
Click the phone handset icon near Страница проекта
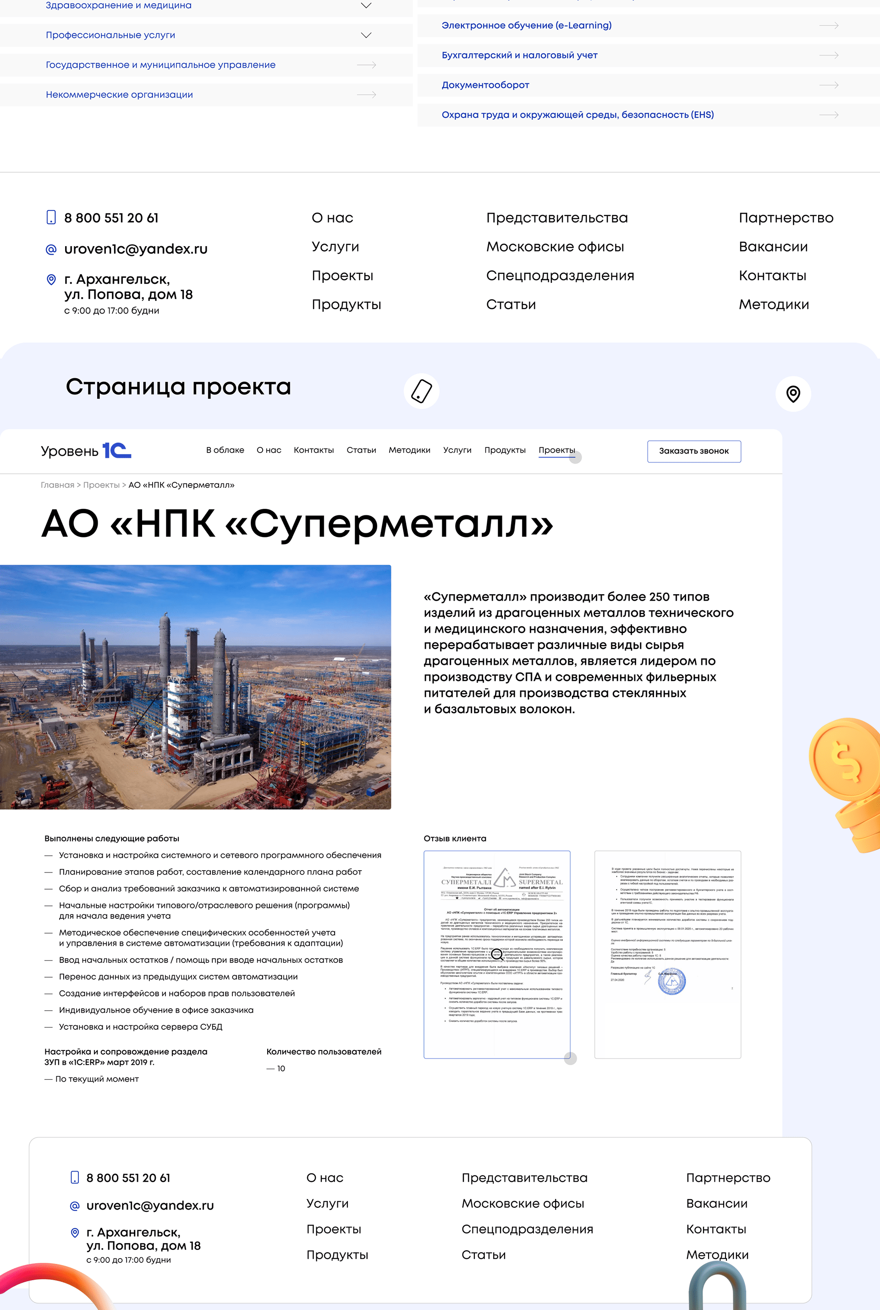click(422, 390)
